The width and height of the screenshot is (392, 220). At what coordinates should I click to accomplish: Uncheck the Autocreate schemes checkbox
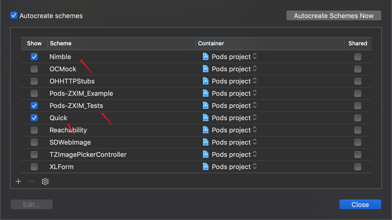[x=14, y=15]
